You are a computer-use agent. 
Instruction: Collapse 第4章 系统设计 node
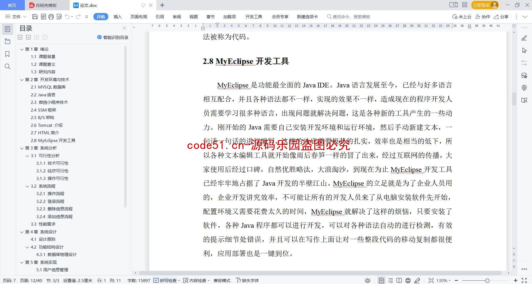click(22, 232)
